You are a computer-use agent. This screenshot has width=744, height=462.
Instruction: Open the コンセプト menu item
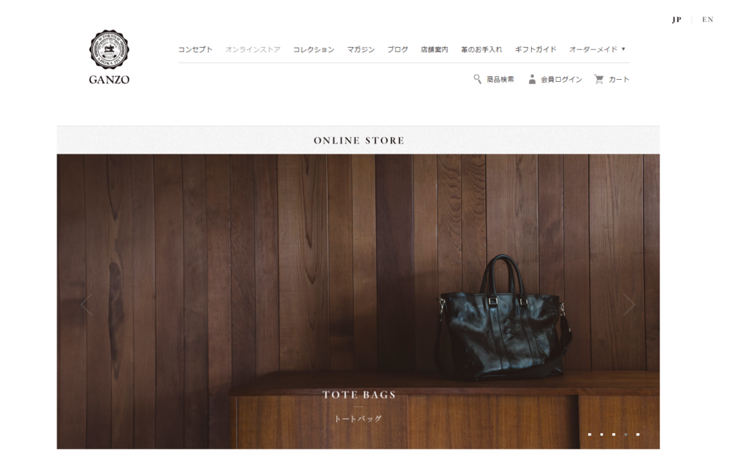click(x=195, y=49)
